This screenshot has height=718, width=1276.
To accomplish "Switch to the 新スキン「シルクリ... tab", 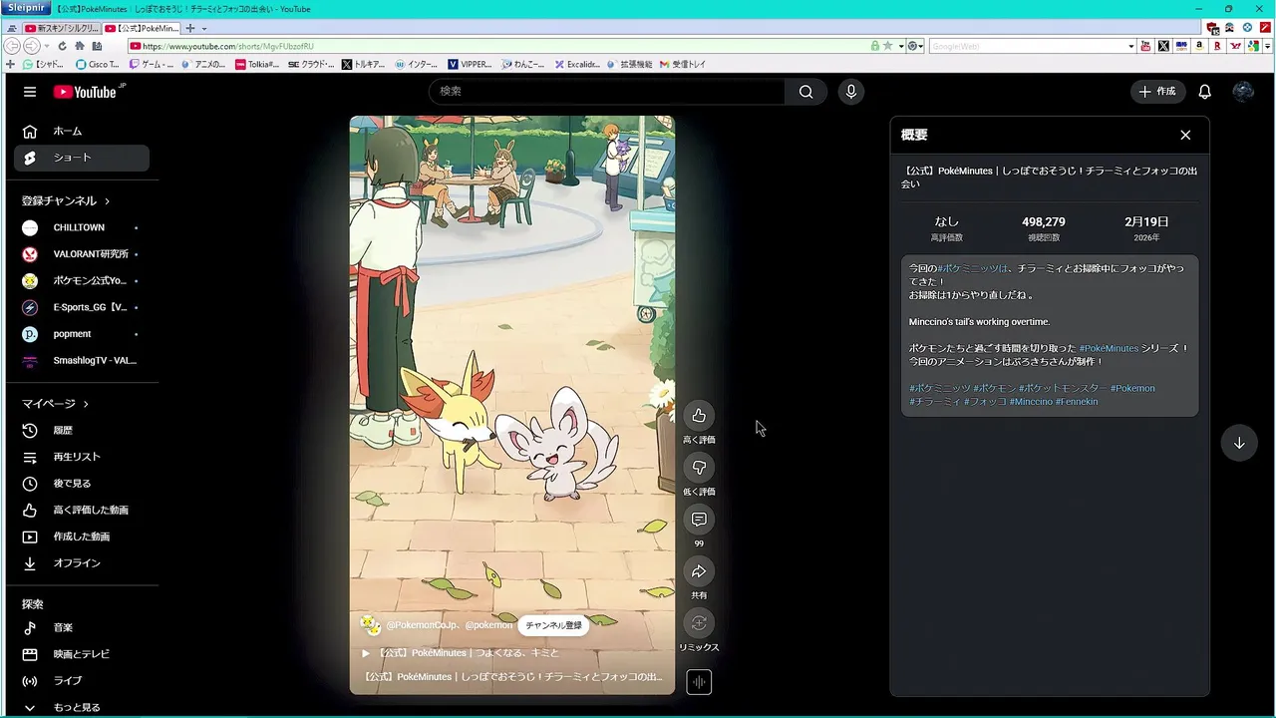I will pos(61,28).
